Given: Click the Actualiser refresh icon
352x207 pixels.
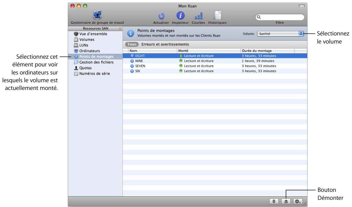Looking at the screenshot, I should click(161, 16).
